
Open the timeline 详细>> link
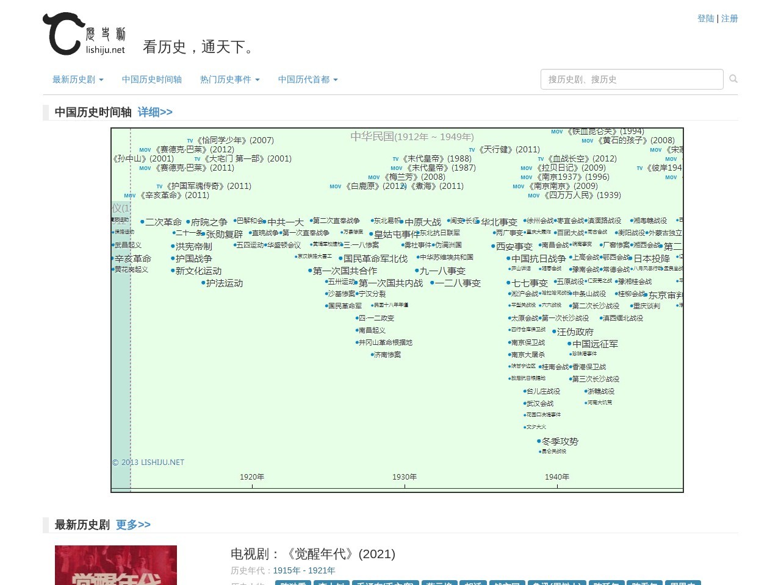pos(154,112)
